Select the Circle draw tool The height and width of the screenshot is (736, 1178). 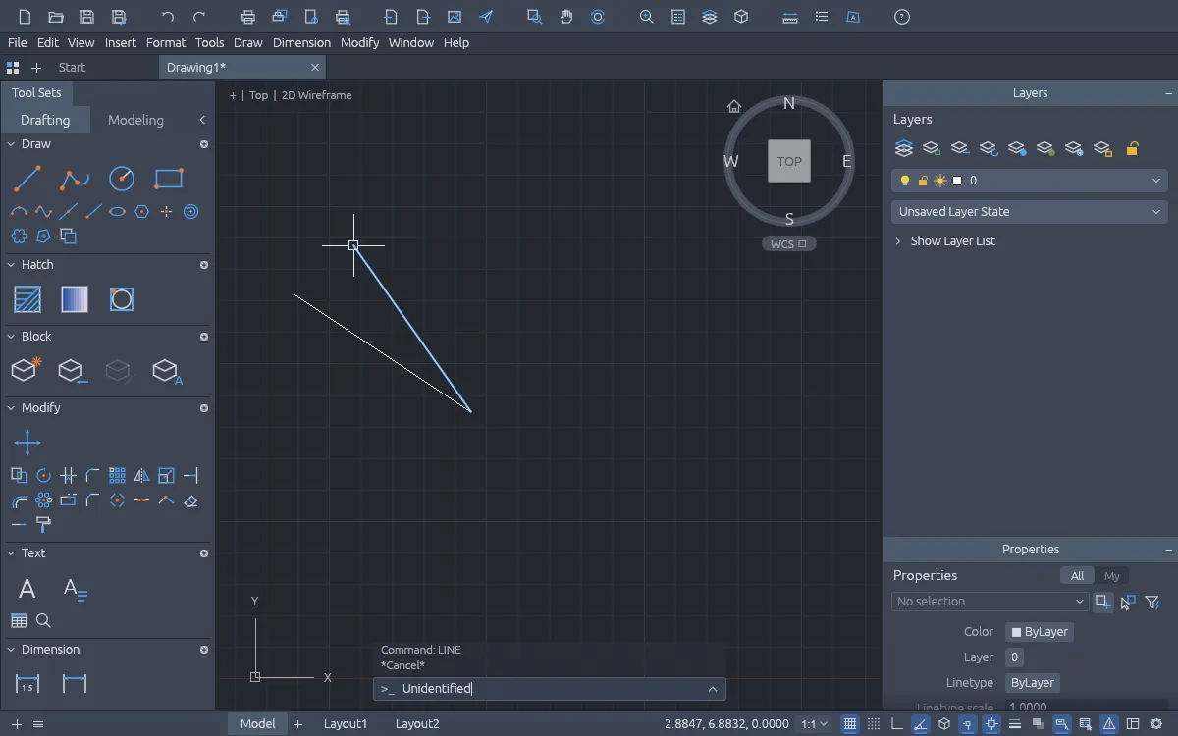pyautogui.click(x=122, y=179)
